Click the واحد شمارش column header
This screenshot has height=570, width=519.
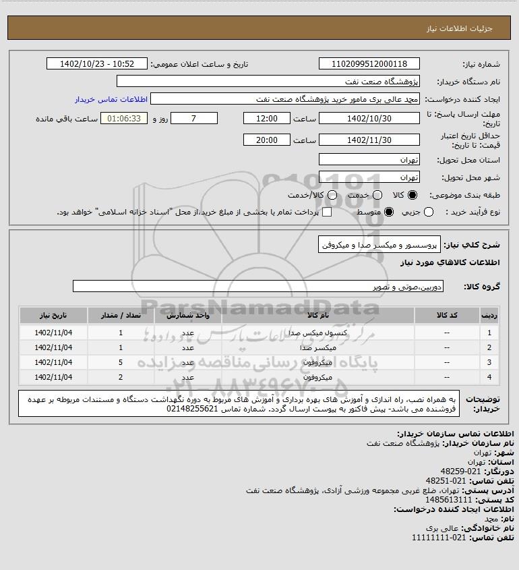coord(188,315)
